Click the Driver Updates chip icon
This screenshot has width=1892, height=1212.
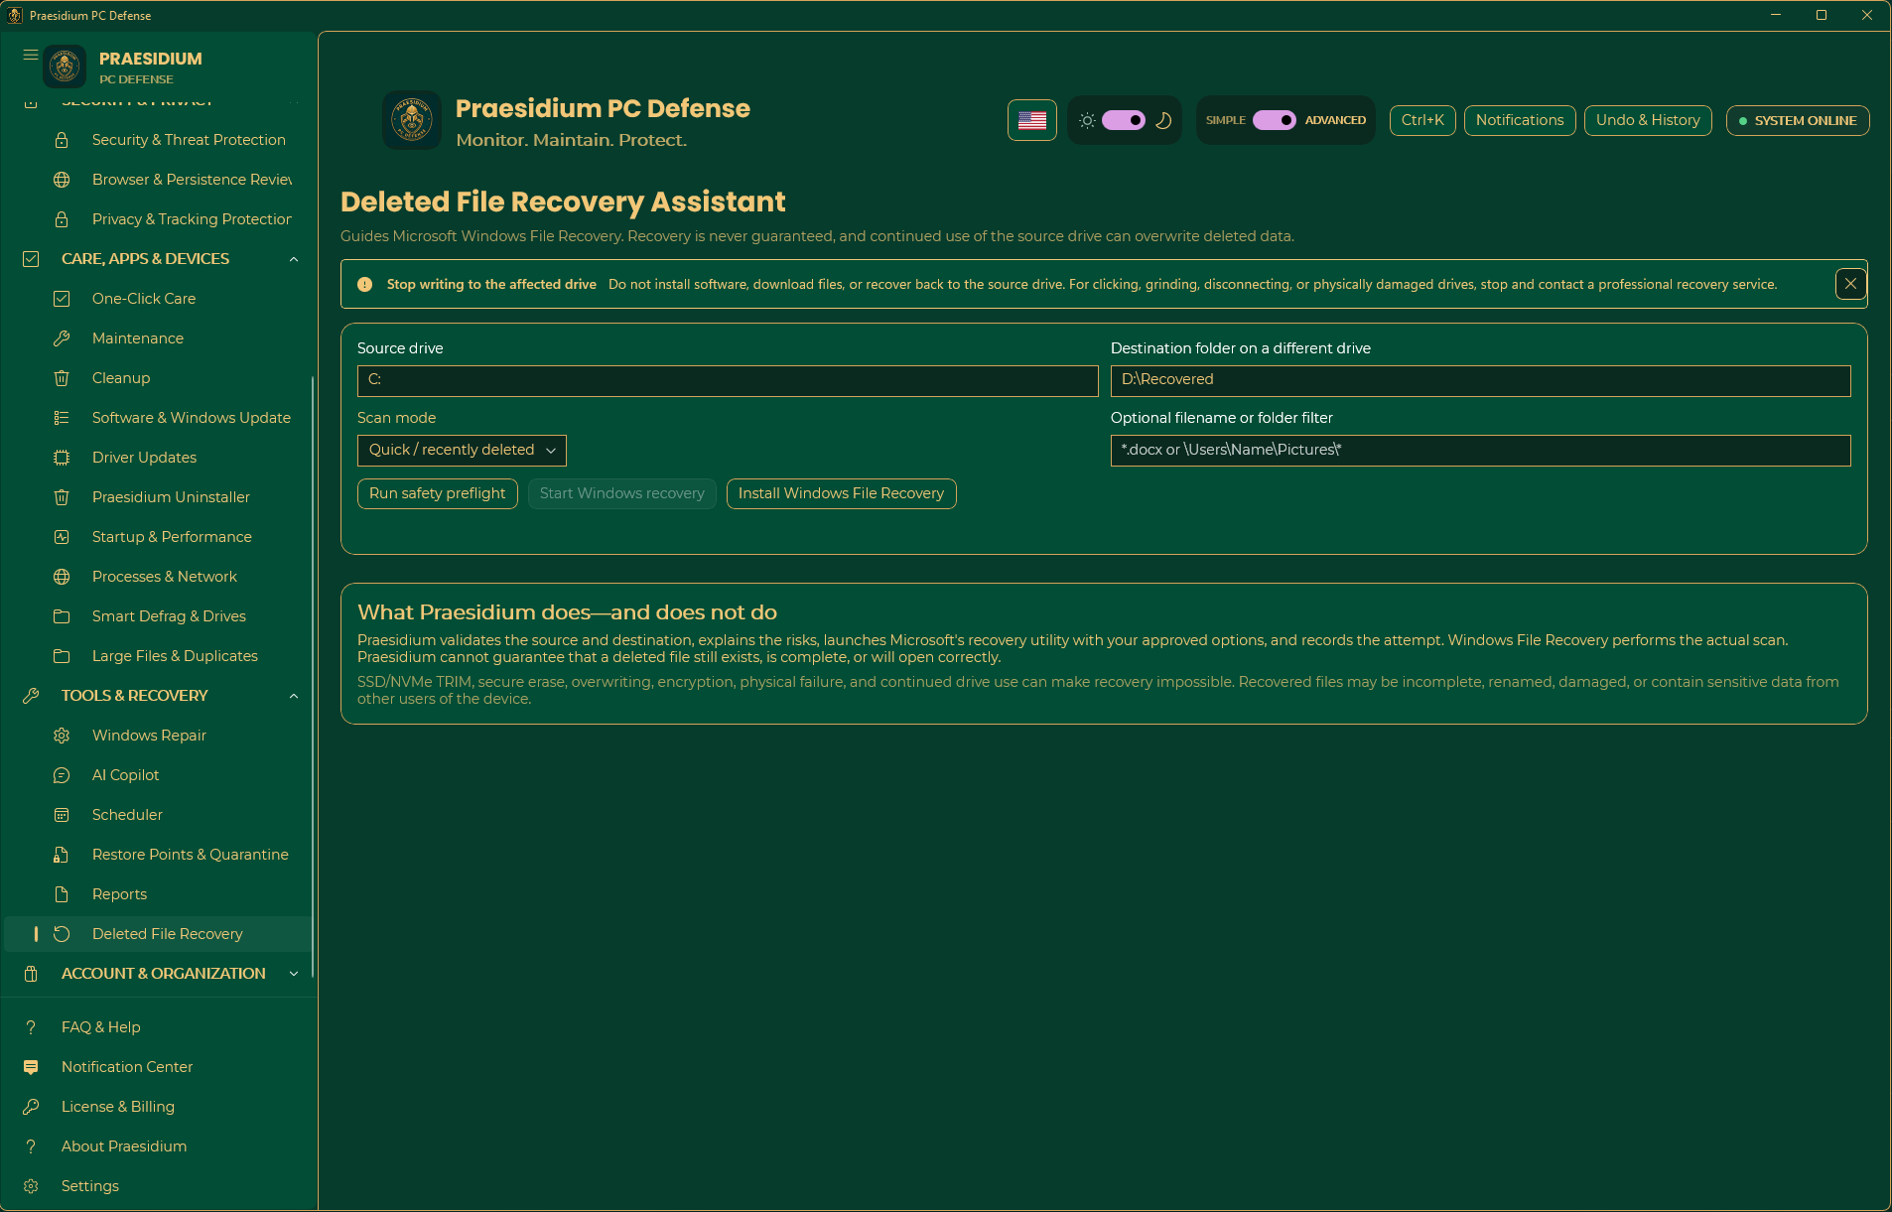(62, 458)
